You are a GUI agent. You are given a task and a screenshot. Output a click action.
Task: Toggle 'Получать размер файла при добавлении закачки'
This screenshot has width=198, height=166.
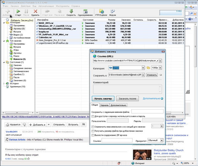(x=93, y=131)
